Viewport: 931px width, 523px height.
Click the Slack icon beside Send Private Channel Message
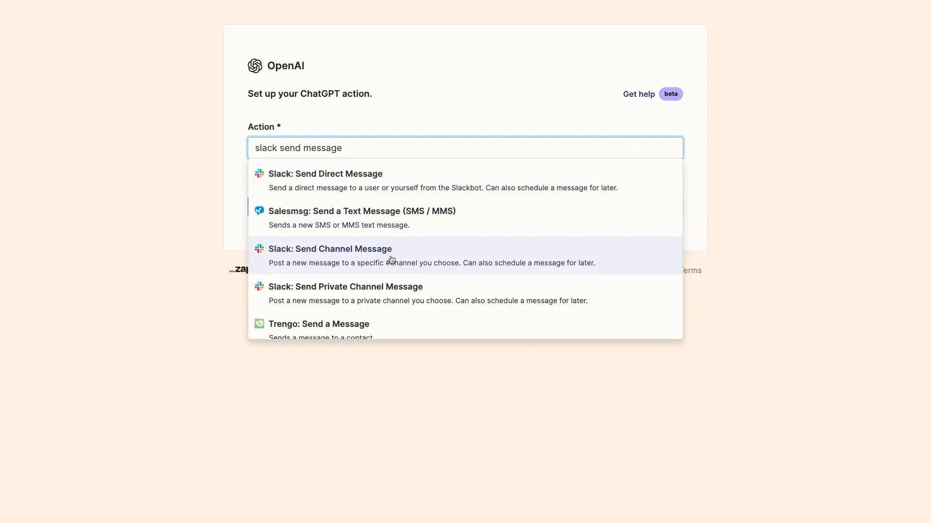[260, 286]
